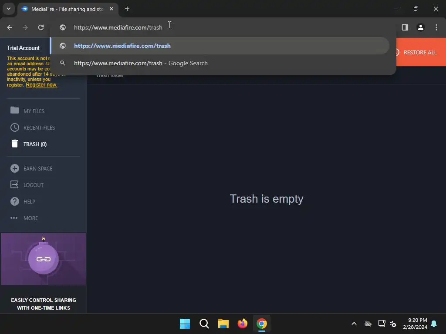Click the Easily Control Sharing promo text
The image size is (446, 334).
[44, 304]
